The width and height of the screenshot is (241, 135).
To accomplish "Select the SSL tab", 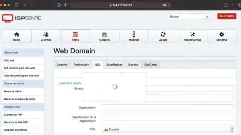I will click(98, 64).
